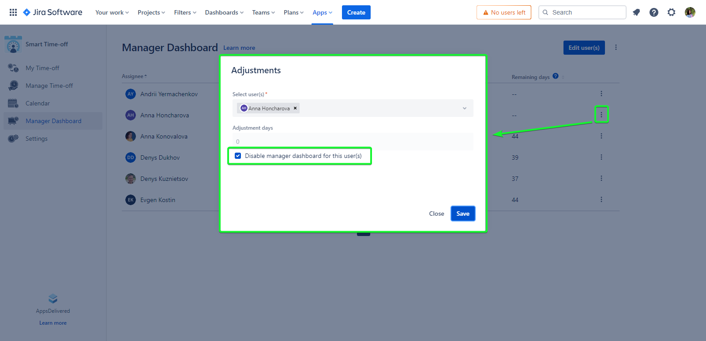Open Learn more link beside Manager Dashboard

pos(239,48)
